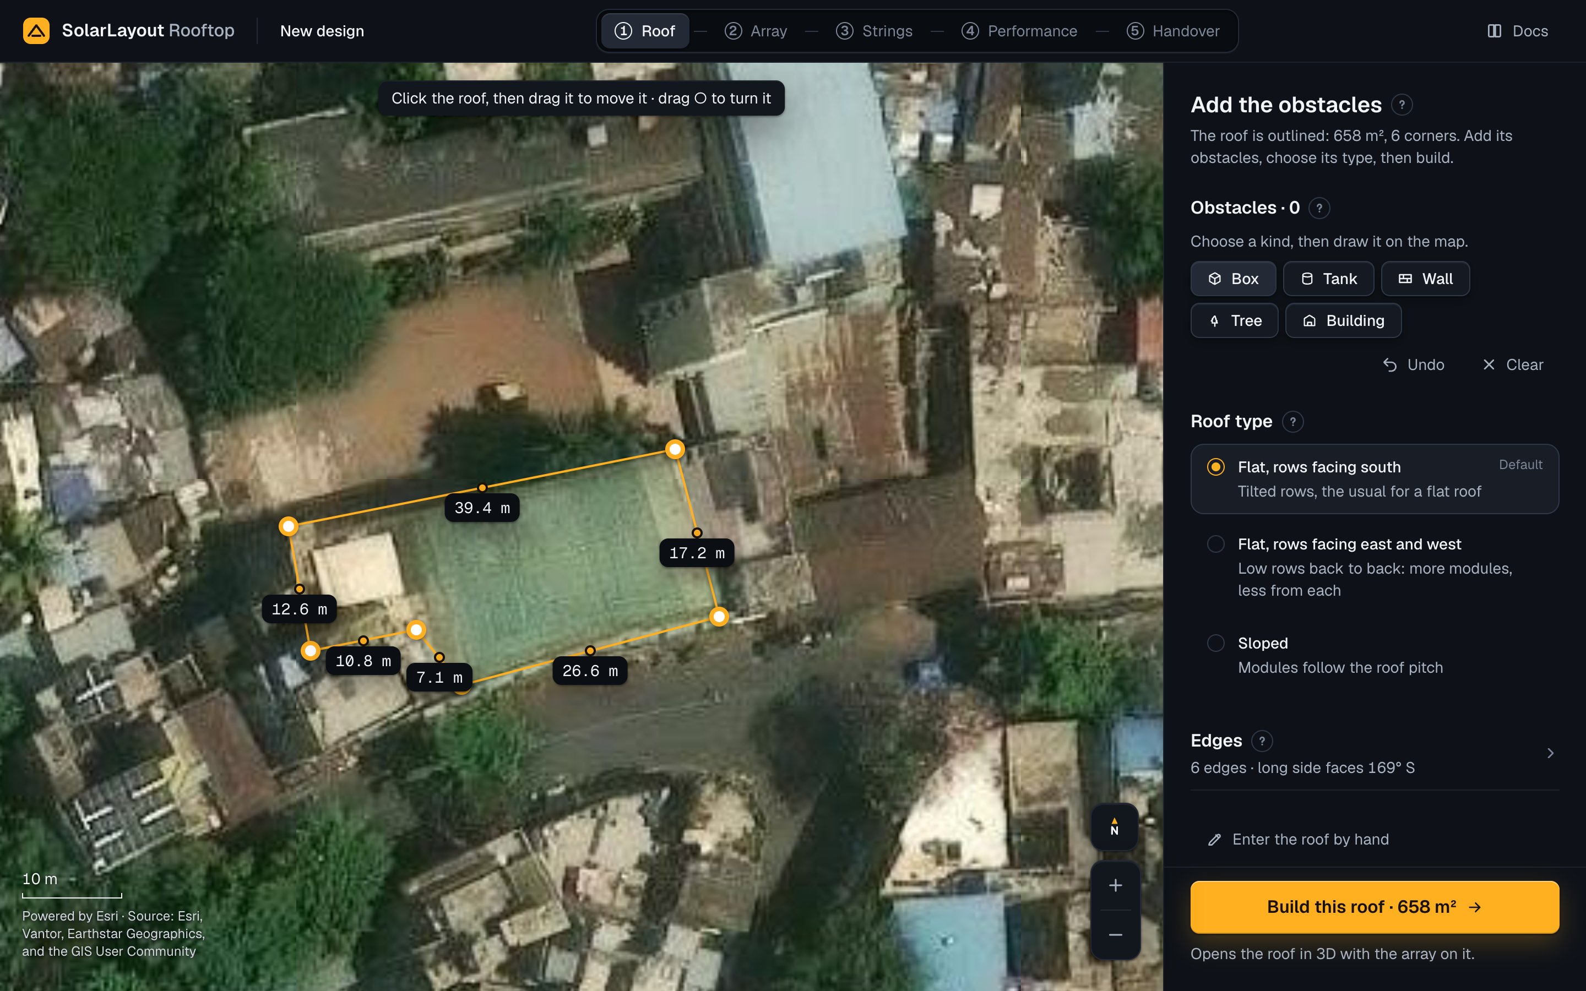The height and width of the screenshot is (991, 1586).
Task: Click the 26.6 m edge label
Action: click(590, 671)
